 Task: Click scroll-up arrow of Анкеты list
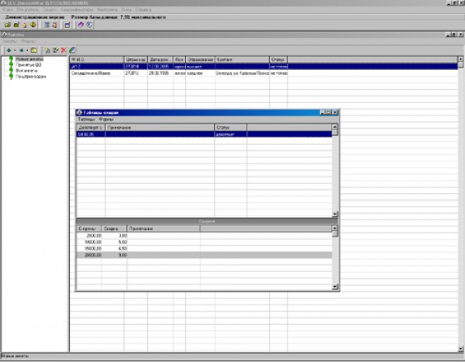pyautogui.click(x=460, y=59)
